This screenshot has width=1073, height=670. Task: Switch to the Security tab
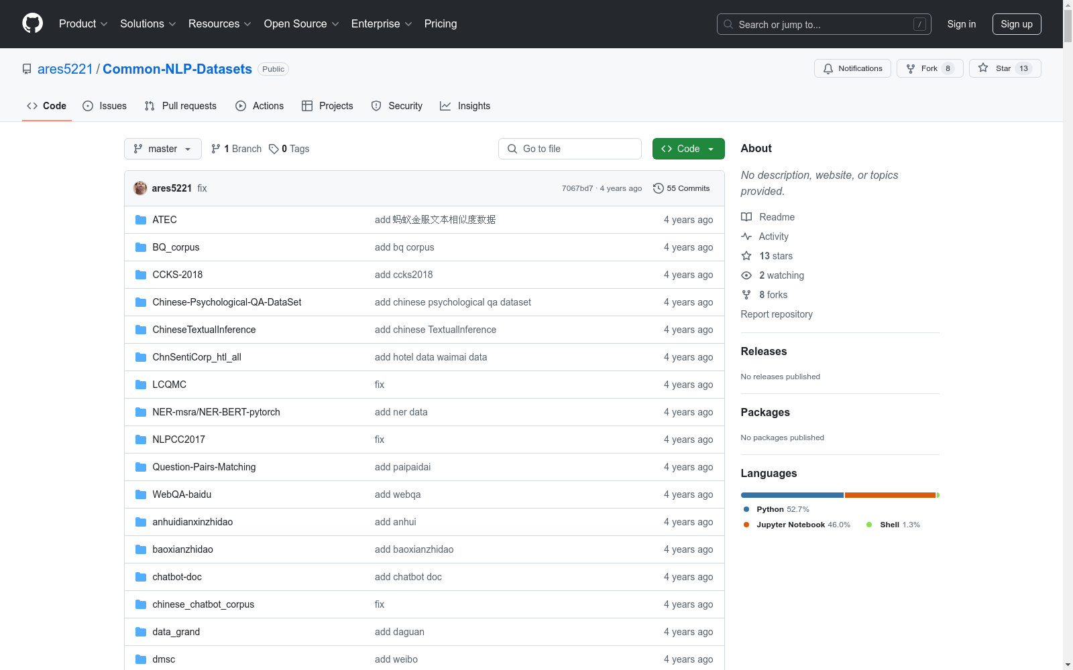pyautogui.click(x=397, y=106)
